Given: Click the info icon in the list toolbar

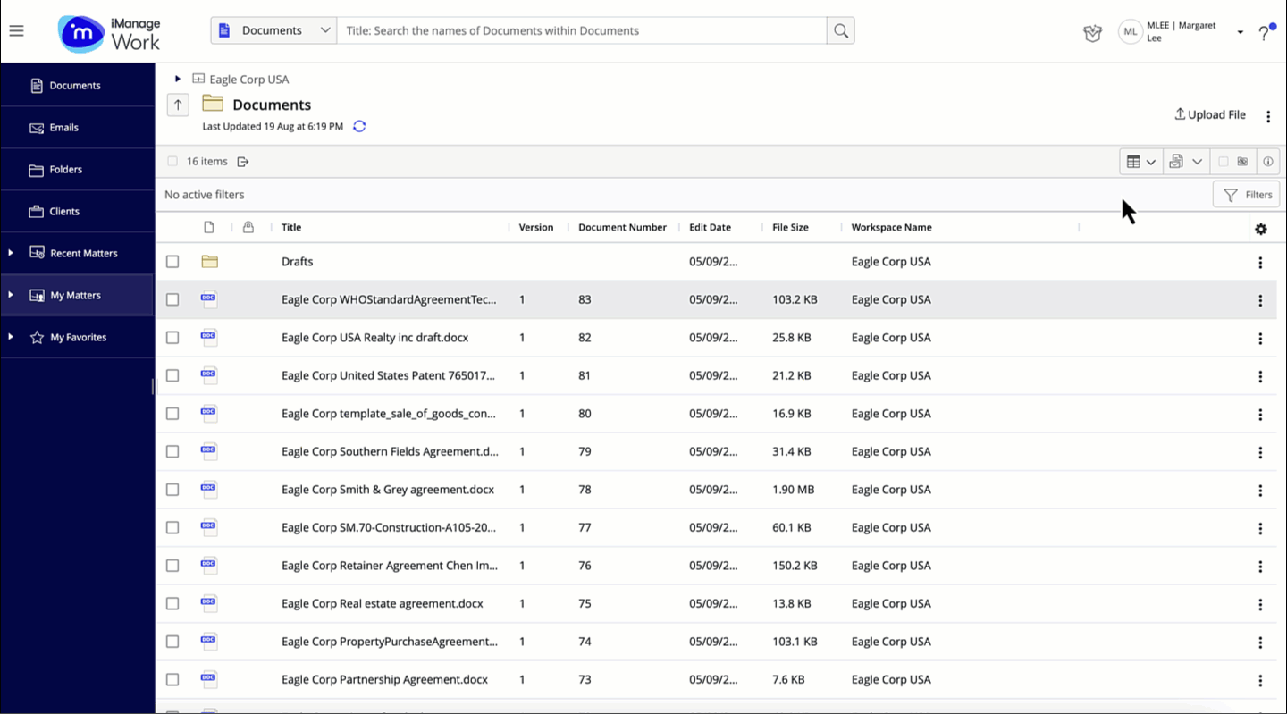Looking at the screenshot, I should tap(1267, 161).
